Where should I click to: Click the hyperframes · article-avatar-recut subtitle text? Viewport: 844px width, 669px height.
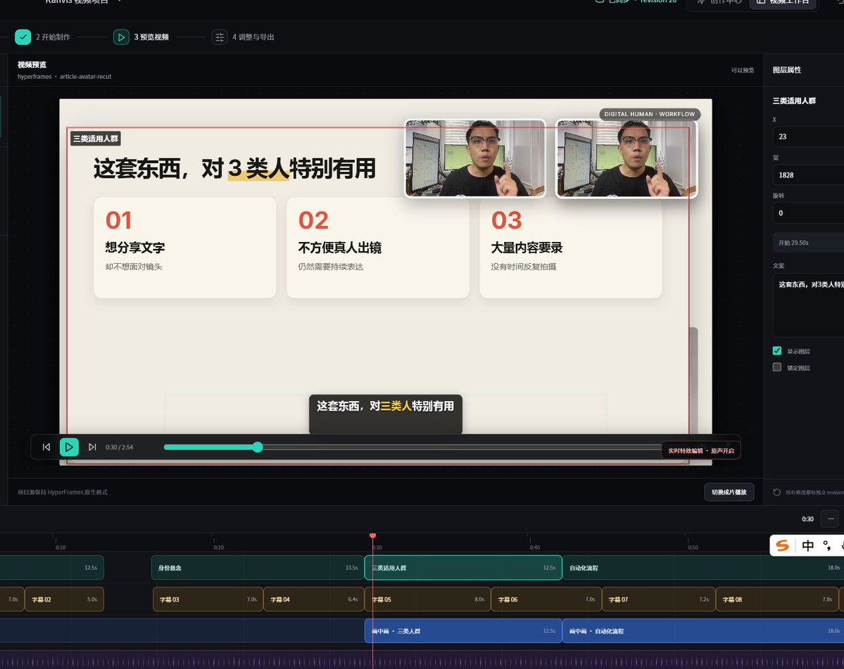(64, 77)
